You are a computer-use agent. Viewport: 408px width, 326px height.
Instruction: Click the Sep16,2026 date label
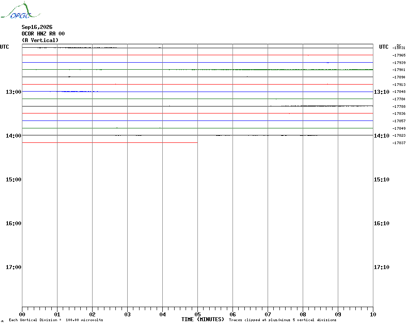point(37,27)
